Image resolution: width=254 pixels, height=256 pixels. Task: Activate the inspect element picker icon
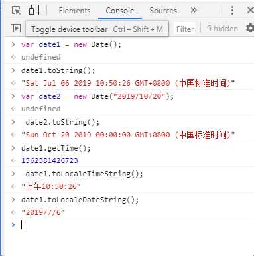click(16, 11)
